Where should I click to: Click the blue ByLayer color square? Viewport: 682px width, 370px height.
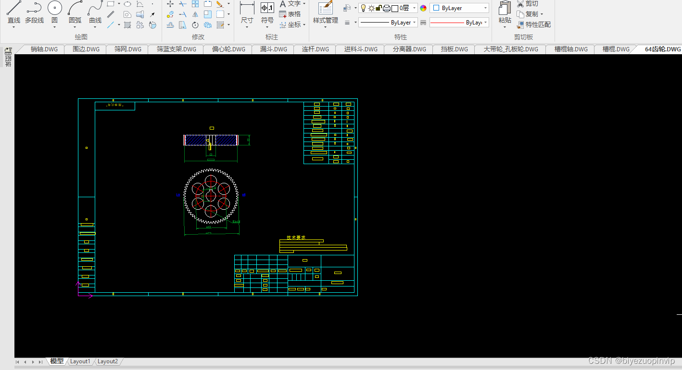pyautogui.click(x=437, y=8)
